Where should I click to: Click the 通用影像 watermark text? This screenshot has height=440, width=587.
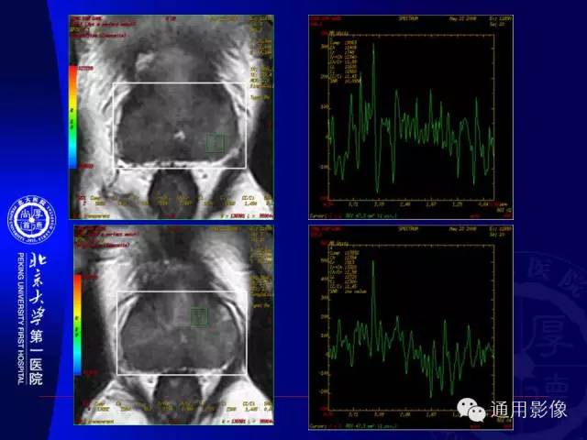click(x=528, y=410)
